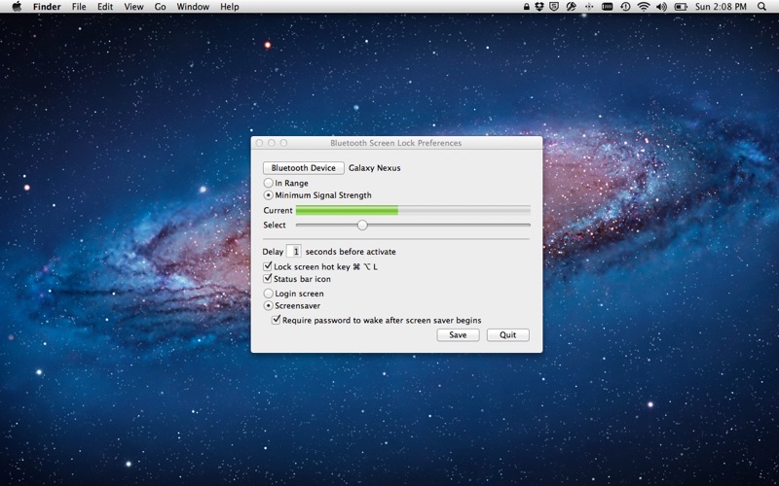Close the Bluetooth Screen Lock Preferences window
Viewport: 779px width, 486px height.
pyautogui.click(x=259, y=143)
